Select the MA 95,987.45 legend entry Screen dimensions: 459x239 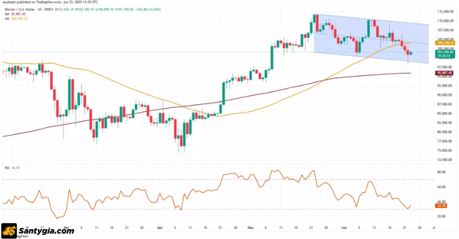(x=15, y=14)
